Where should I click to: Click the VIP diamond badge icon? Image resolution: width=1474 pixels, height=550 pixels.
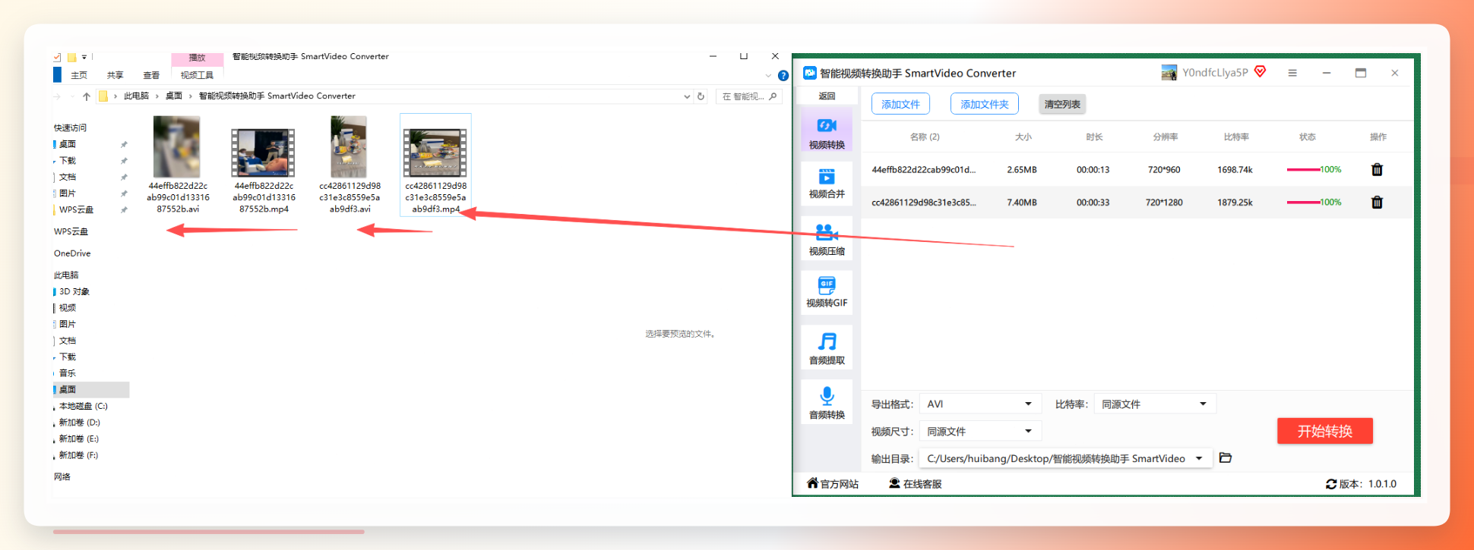(x=1260, y=72)
